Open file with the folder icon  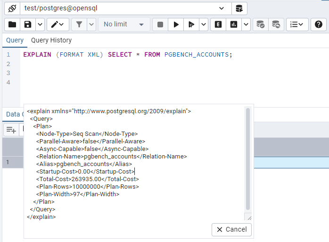[x=12, y=25]
